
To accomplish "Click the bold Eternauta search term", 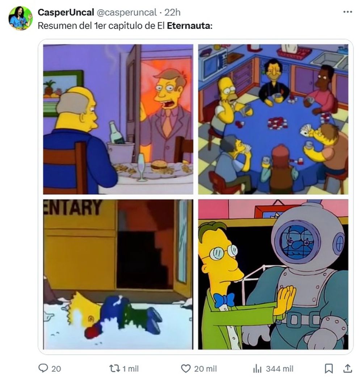I will [189, 25].
